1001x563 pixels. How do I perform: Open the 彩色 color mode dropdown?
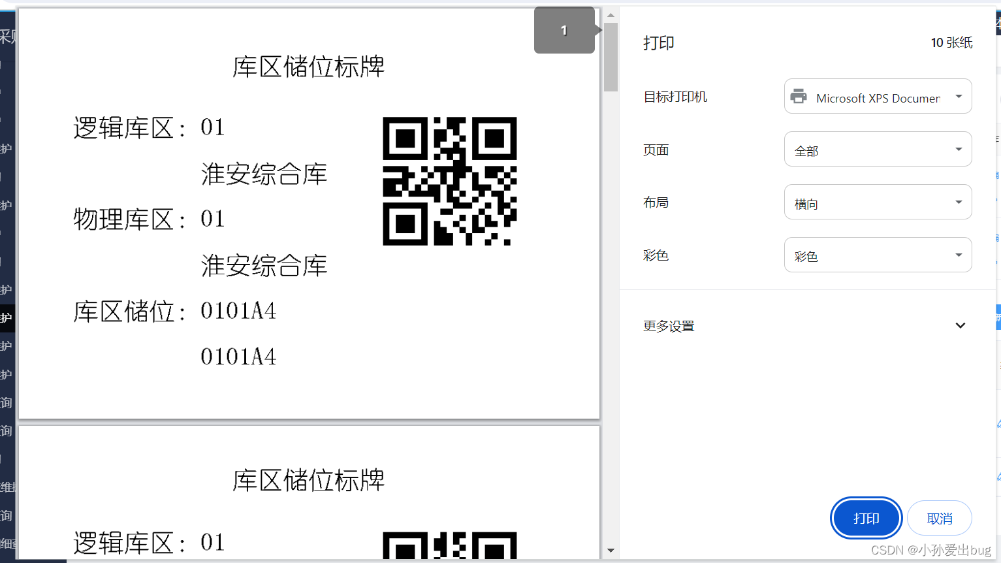[878, 255]
